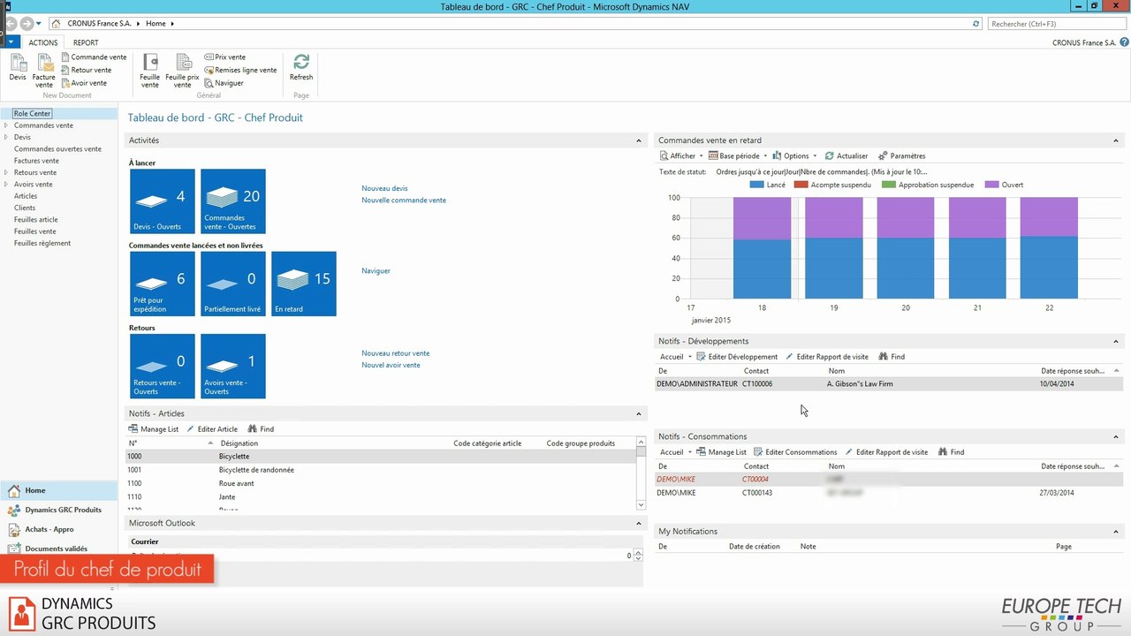Expand the Avoirs vente tree node
Image resolution: width=1131 pixels, height=636 pixels.
tap(6, 184)
